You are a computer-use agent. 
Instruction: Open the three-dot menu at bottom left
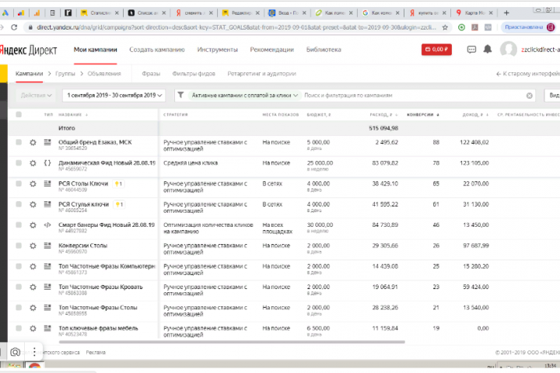coord(34,352)
